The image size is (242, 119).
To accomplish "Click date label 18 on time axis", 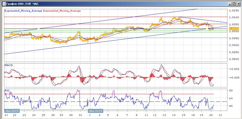I will [x=193, y=115].
